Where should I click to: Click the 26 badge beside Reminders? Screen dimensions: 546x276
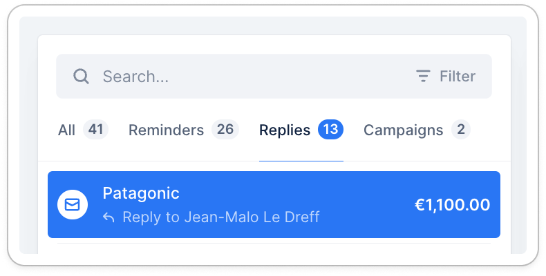coord(225,129)
